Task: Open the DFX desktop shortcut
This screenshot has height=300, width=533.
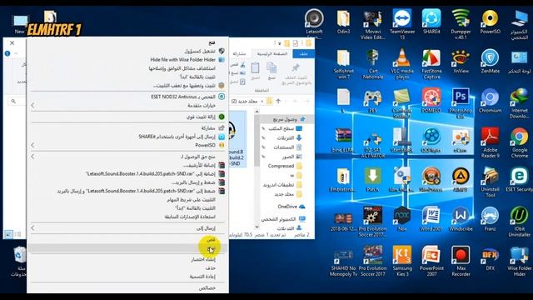Action: coord(490,258)
